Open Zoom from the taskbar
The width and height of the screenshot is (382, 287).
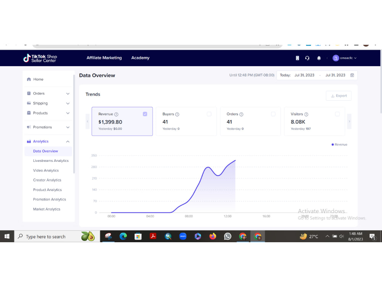[x=183, y=236]
